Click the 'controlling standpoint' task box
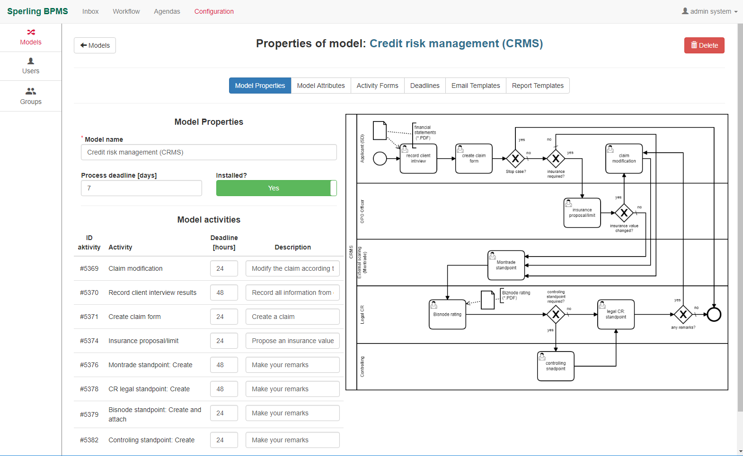The height and width of the screenshot is (456, 743). tap(556, 366)
